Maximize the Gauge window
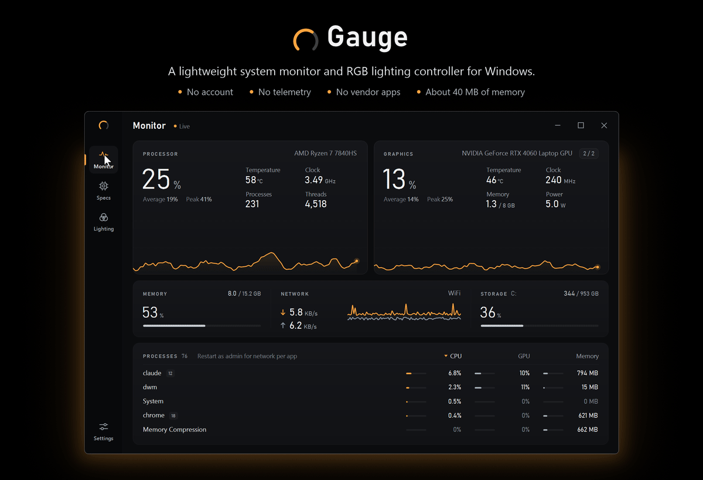 [581, 125]
